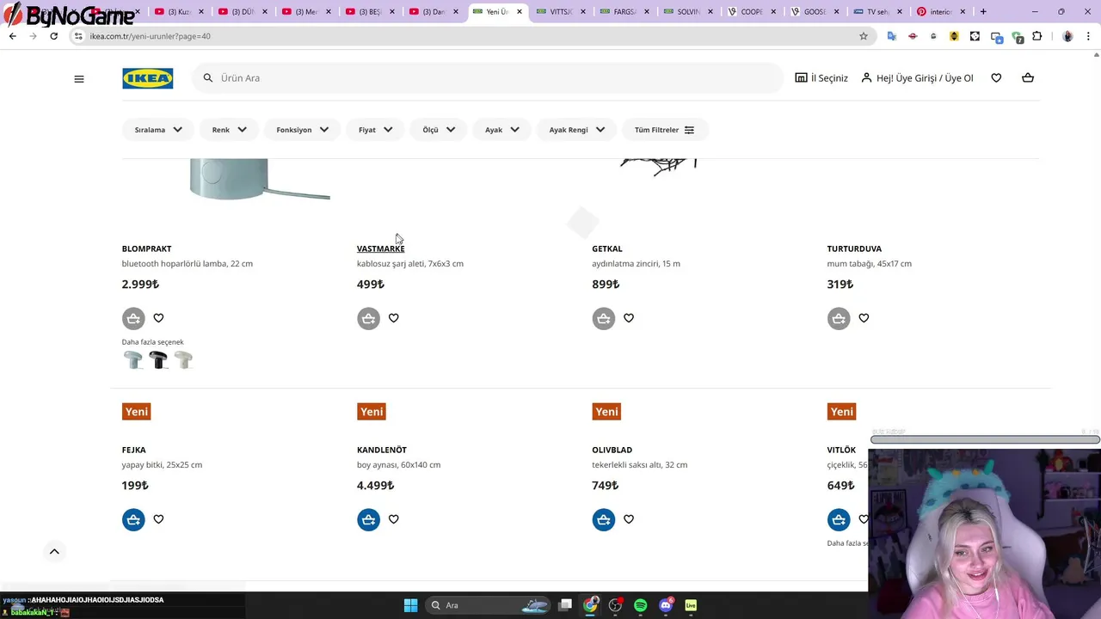
Task: Add KANDLENÖT mirror to basket
Action: [x=368, y=519]
